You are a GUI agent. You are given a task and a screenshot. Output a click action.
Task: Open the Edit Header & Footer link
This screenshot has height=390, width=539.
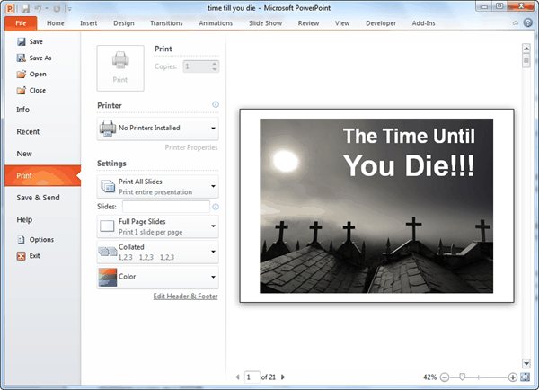tap(185, 297)
